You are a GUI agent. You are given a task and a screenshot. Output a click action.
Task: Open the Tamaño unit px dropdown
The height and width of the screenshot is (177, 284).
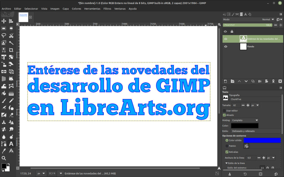pos(255,105)
